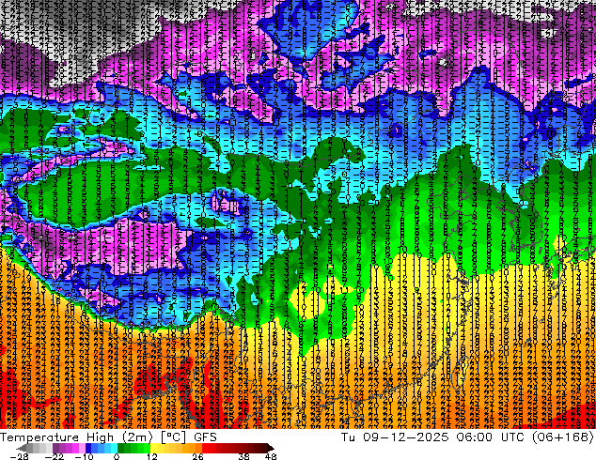Click the dark blue swatch at the -10 mark

pyautogui.click(x=88, y=448)
